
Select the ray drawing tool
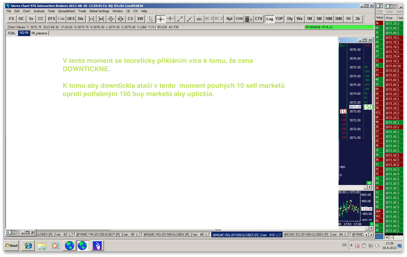pyautogui.click(x=190, y=19)
